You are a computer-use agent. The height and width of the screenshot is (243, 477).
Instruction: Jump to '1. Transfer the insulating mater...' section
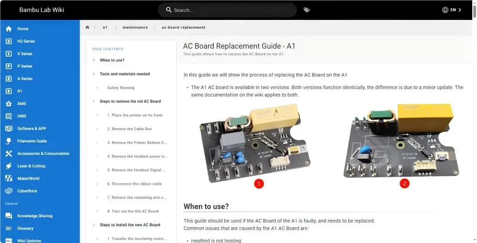click(x=137, y=239)
